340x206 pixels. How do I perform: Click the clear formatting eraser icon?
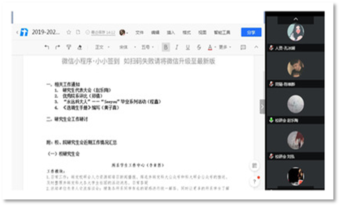tap(79, 47)
